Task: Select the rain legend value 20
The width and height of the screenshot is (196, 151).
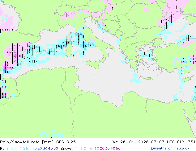Action: [40, 149]
